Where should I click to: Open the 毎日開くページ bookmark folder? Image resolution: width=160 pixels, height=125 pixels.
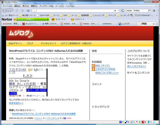28,15
